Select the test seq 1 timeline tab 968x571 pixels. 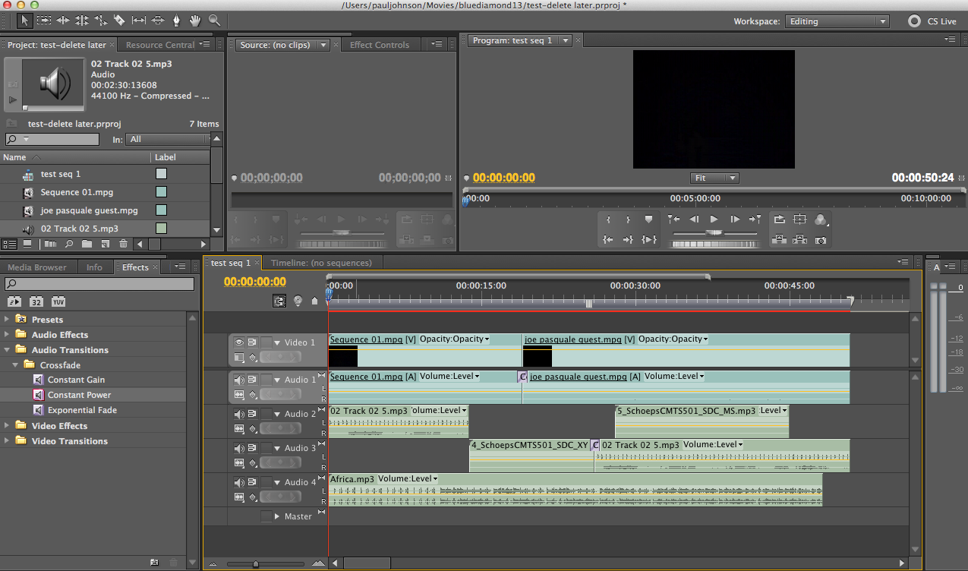230,263
